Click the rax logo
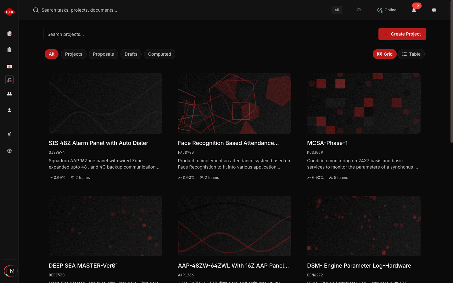This screenshot has height=283, width=453. (9, 12)
